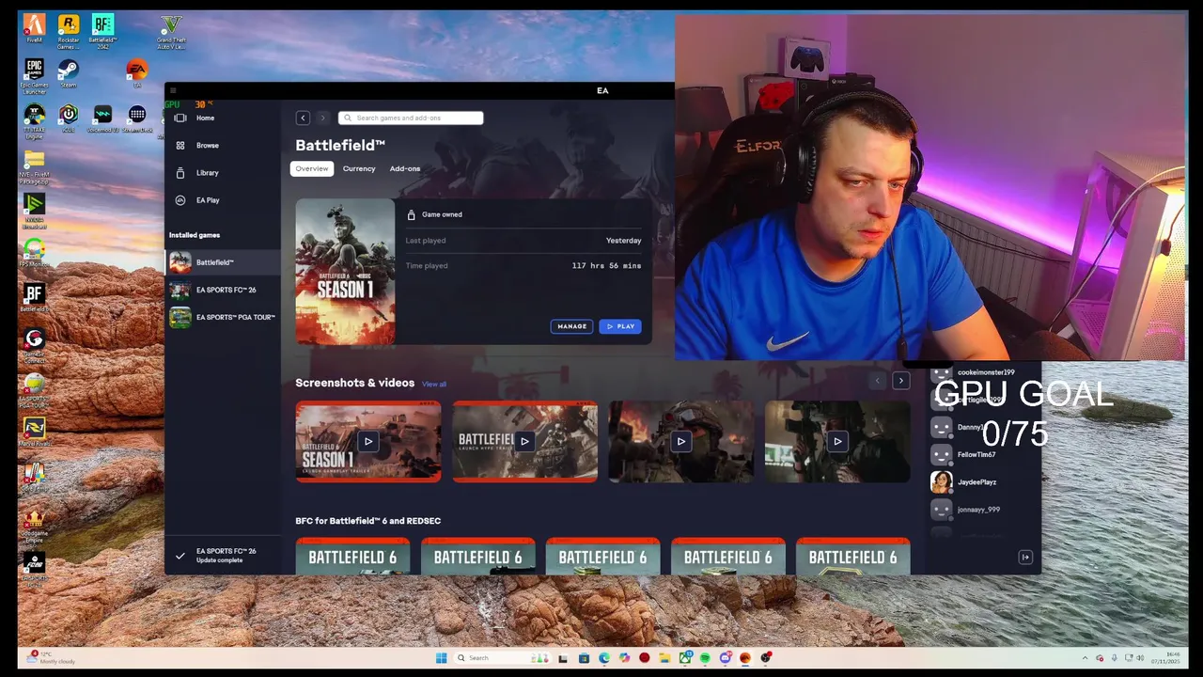The height and width of the screenshot is (677, 1203).
Task: Open EA Play from the sidebar
Action: 223,200
